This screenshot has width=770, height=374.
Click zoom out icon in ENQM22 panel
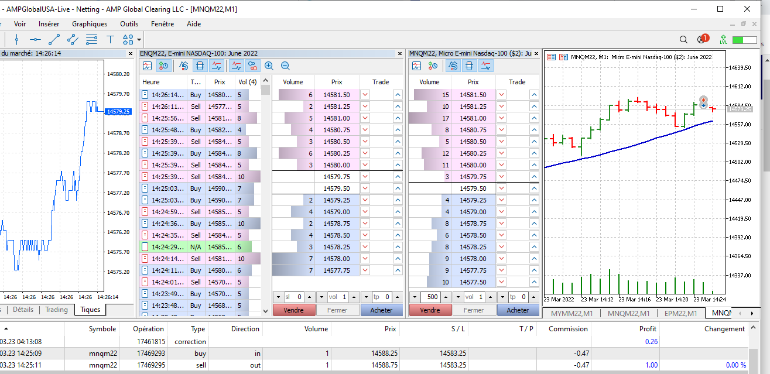285,66
